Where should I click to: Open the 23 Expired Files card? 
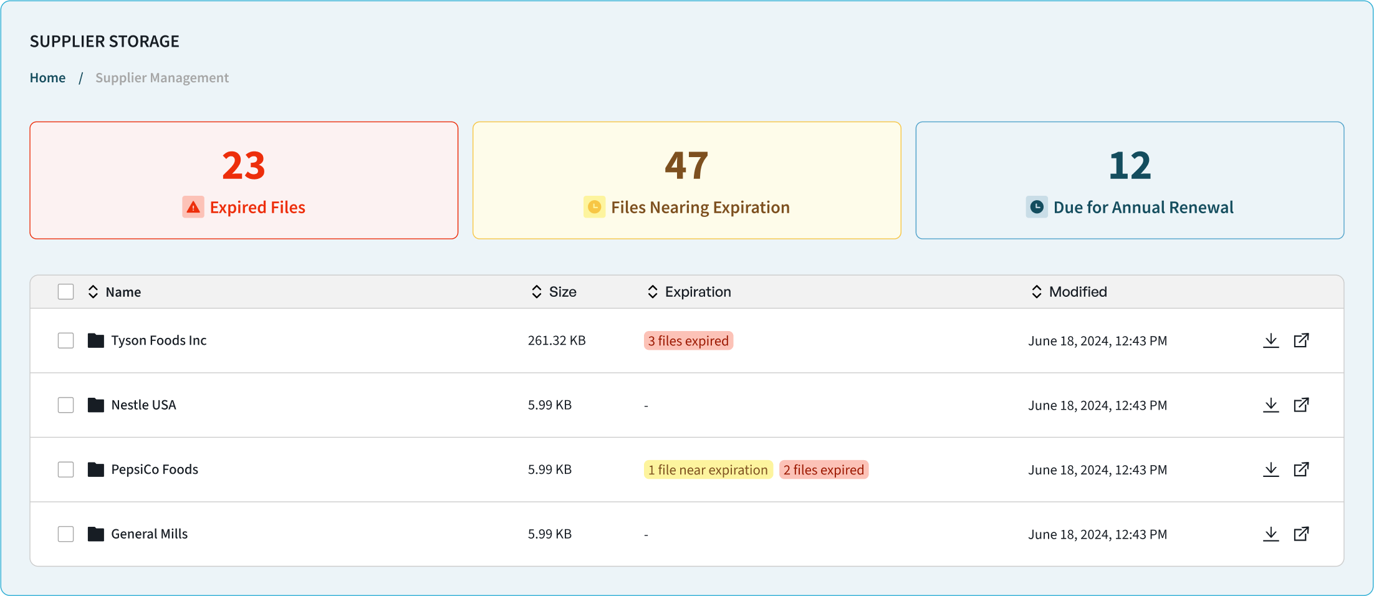point(244,180)
